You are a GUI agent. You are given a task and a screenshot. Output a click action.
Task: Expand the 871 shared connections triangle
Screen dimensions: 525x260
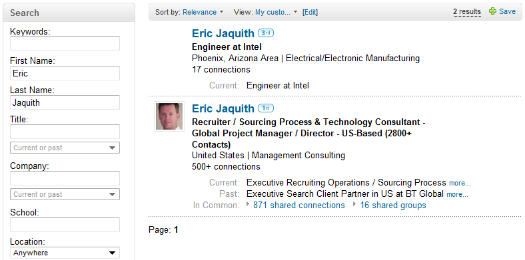[x=248, y=204]
